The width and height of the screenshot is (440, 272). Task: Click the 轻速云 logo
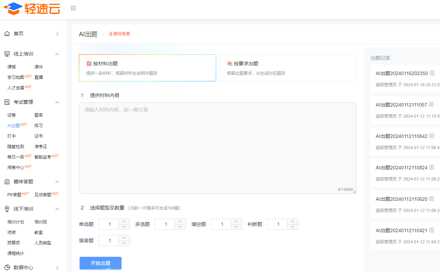(32, 8)
